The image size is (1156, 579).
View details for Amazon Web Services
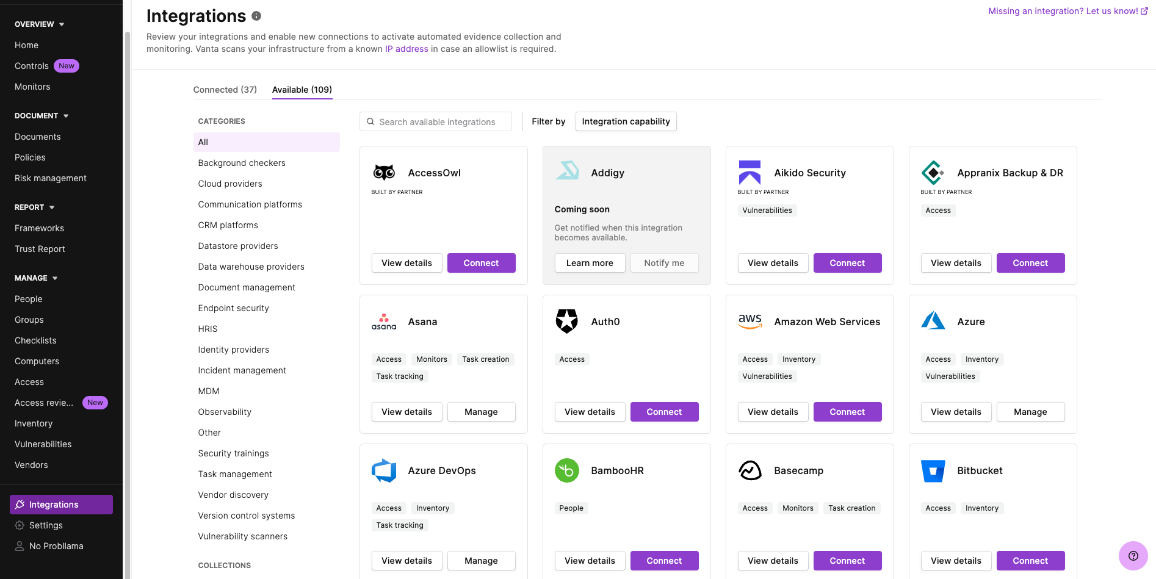(x=773, y=412)
